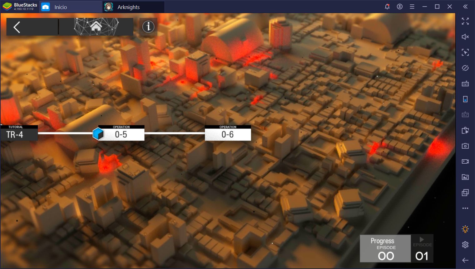Screen dimensions: 475x269
Task: Maximize the BlueStacks window
Action: (437, 7)
